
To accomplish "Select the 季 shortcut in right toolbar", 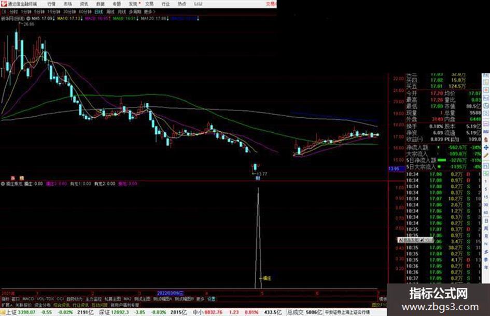I will click(486, 259).
